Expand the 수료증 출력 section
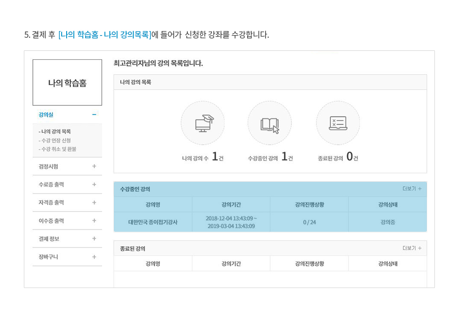The height and width of the screenshot is (315, 461). coord(94,184)
